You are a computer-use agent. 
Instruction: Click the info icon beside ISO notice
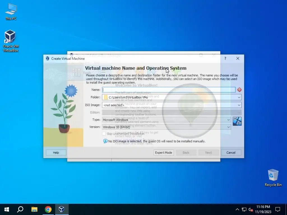click(x=105, y=141)
